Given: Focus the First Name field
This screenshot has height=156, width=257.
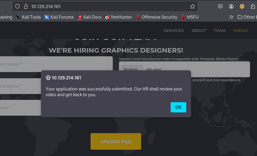Looking at the screenshot, I should click(56, 63).
